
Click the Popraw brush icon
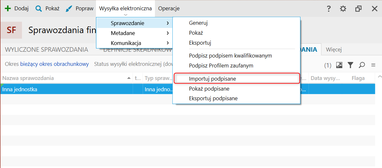point(69,9)
